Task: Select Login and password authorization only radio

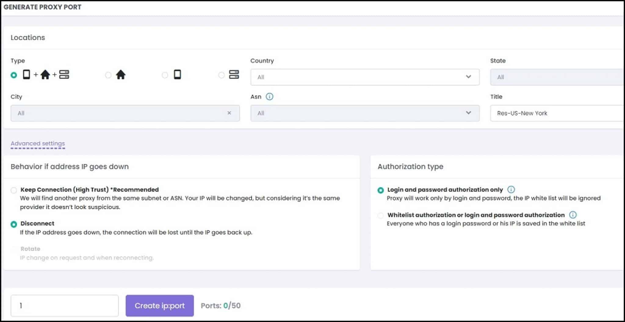Action: click(x=381, y=190)
